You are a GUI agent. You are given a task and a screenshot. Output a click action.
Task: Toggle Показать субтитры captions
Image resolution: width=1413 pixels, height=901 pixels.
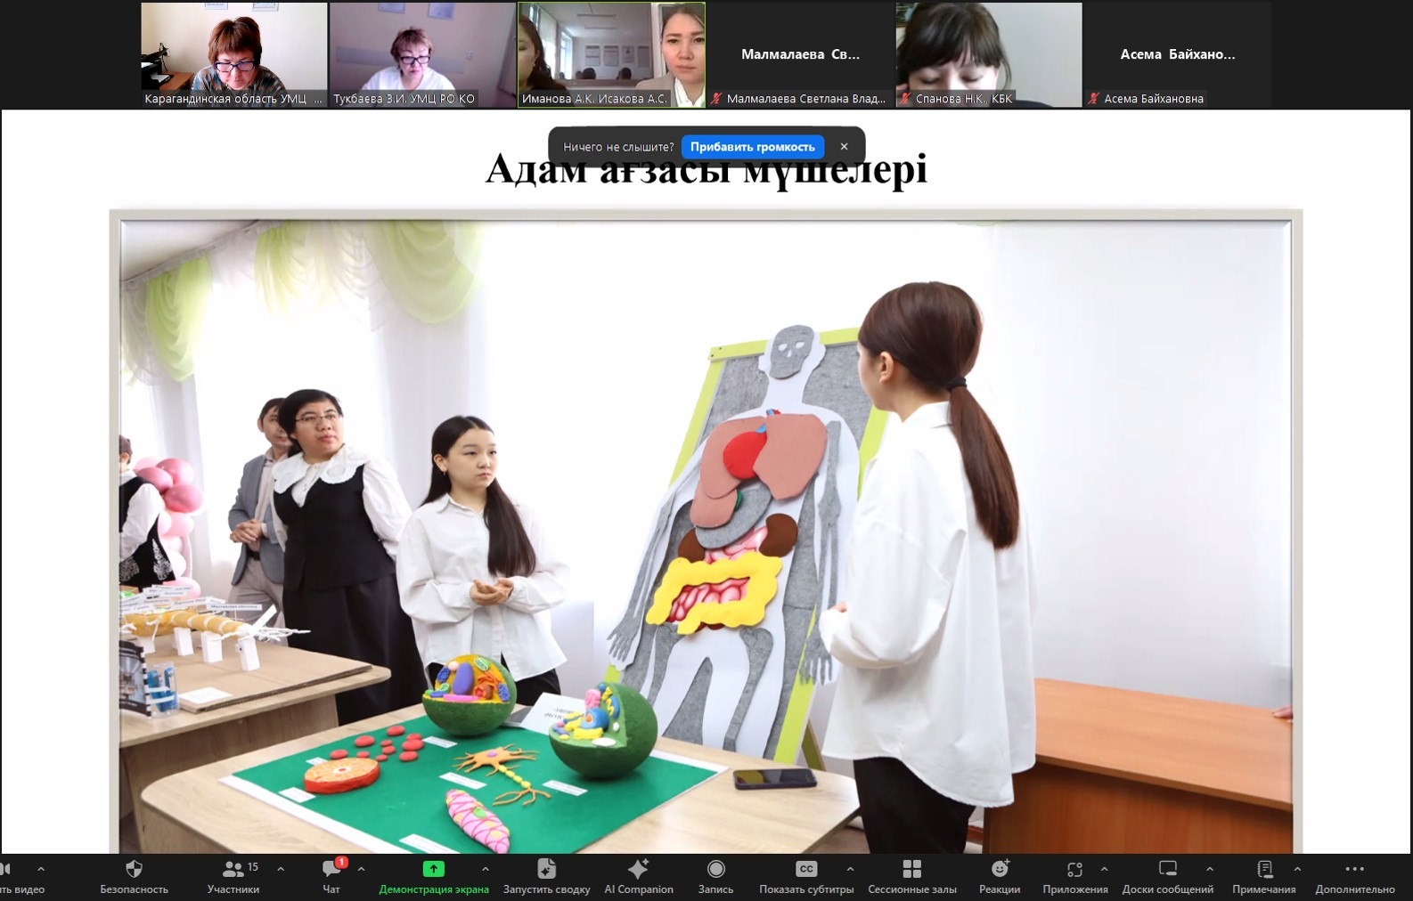(x=805, y=870)
